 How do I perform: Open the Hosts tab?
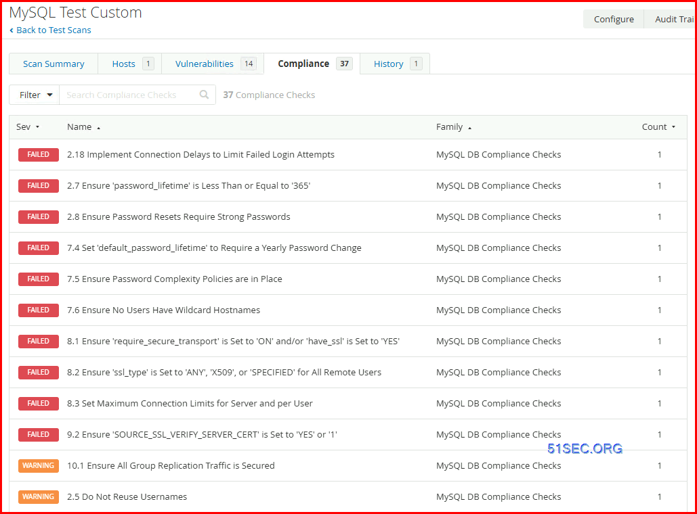tap(130, 64)
